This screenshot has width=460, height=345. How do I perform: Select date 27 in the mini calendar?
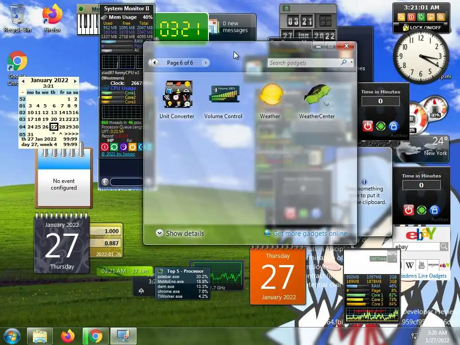54,127
